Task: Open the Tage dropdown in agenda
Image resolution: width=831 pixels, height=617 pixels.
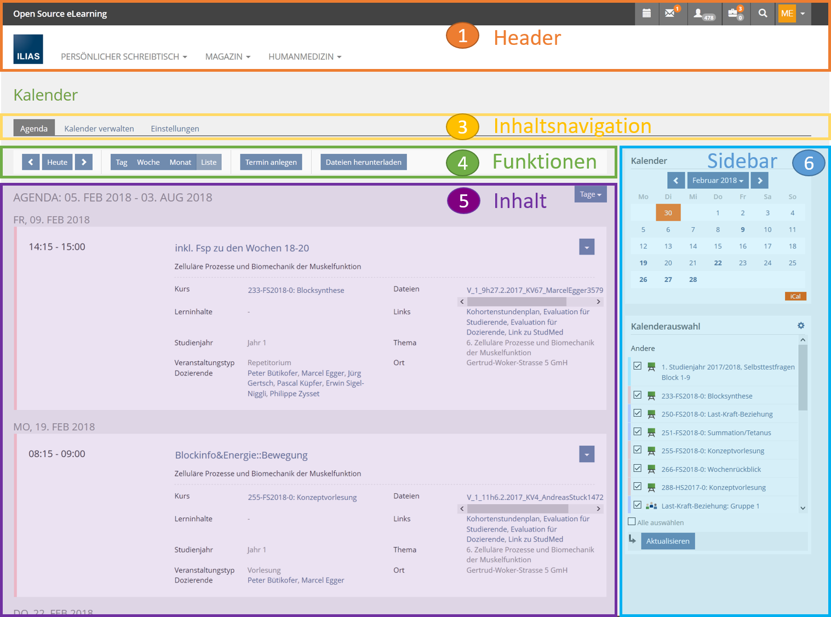Action: (x=591, y=194)
